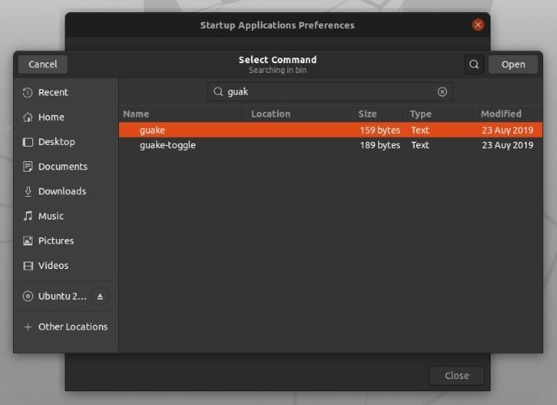557x405 pixels.
Task: Clear the search text with the X icon
Action: [x=442, y=92]
